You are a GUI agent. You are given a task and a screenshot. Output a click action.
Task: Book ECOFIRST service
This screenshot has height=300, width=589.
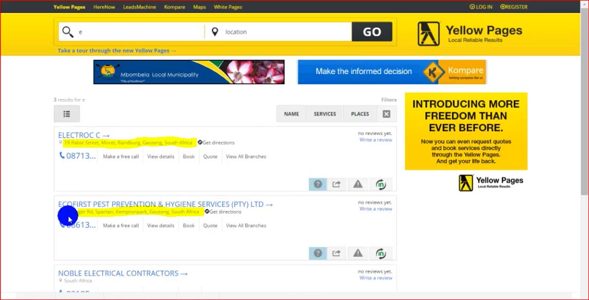(189, 225)
